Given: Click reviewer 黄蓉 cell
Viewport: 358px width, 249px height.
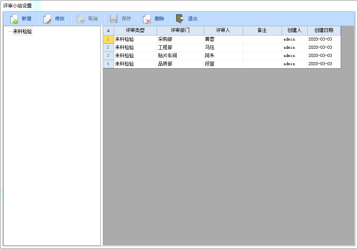Looking at the screenshot, I should pyautogui.click(x=223, y=39).
